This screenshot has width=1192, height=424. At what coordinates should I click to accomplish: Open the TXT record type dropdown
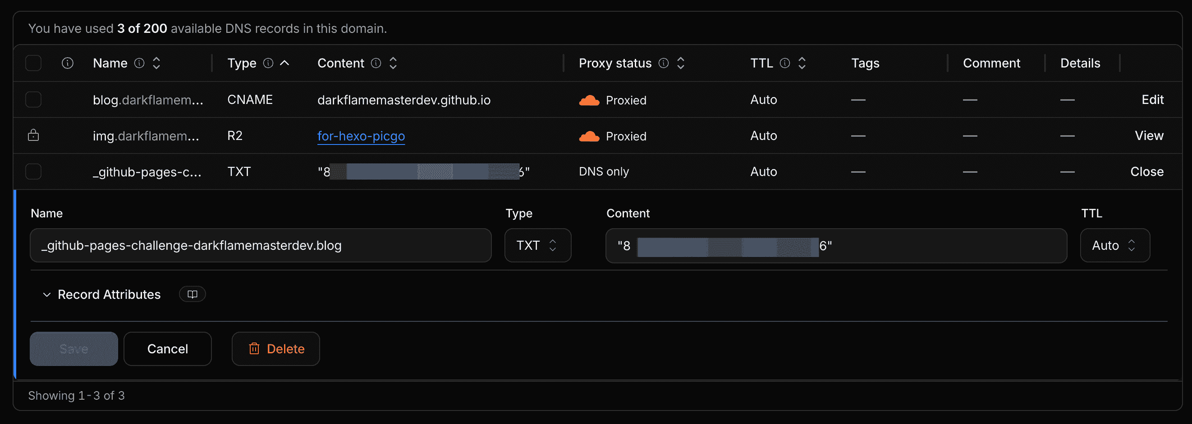tap(538, 246)
